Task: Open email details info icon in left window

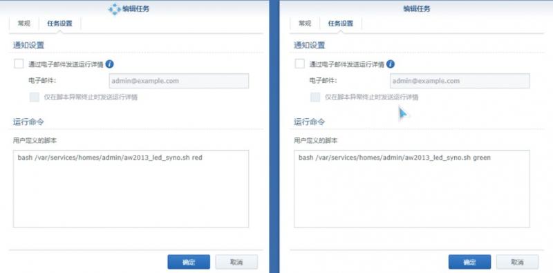Action: pyautogui.click(x=110, y=64)
